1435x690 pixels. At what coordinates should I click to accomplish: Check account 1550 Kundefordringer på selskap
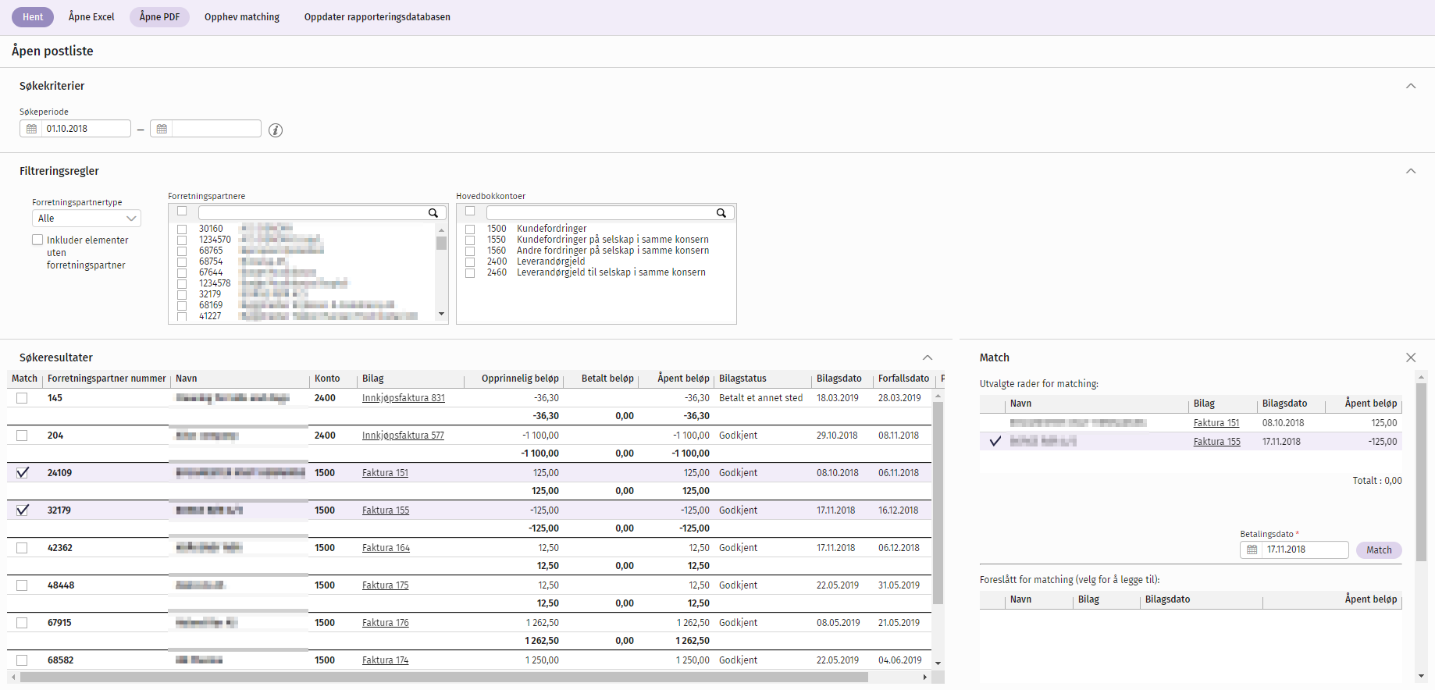pyautogui.click(x=470, y=240)
